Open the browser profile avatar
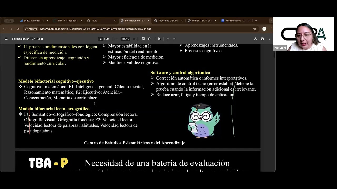 point(264,29)
